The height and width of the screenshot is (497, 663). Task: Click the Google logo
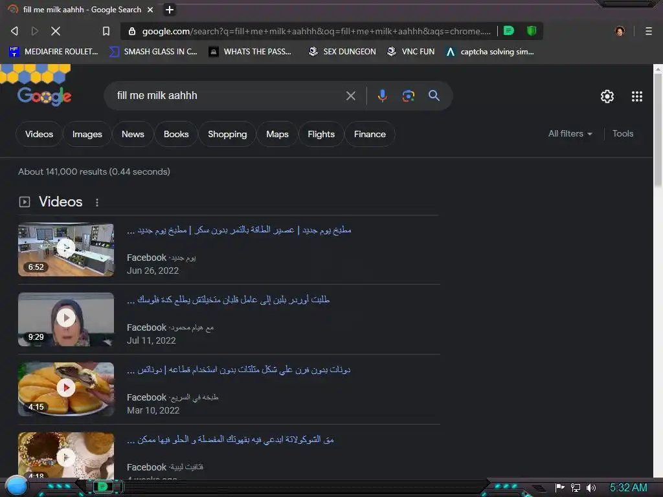[x=45, y=96]
